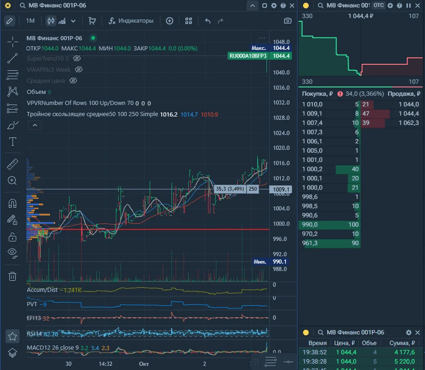Open the Индикаторы indicators menu

[x=131, y=21]
